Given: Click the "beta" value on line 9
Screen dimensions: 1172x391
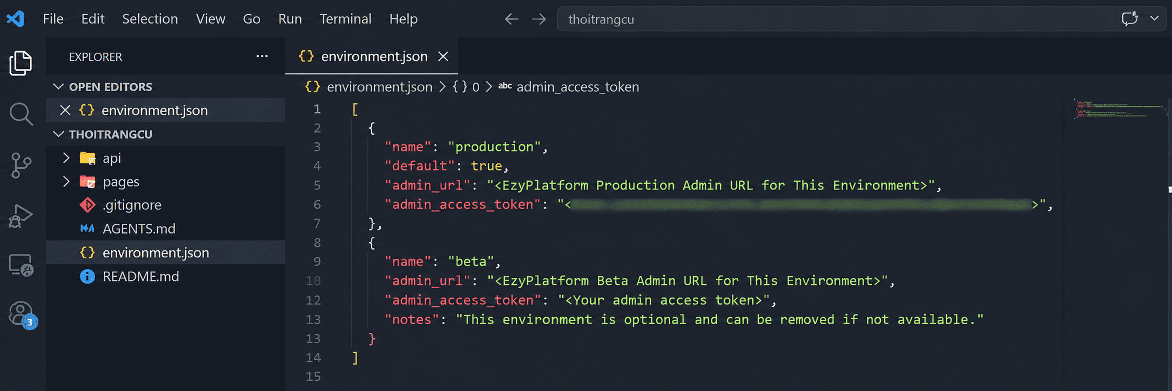Looking at the screenshot, I should pyautogui.click(x=471, y=262).
